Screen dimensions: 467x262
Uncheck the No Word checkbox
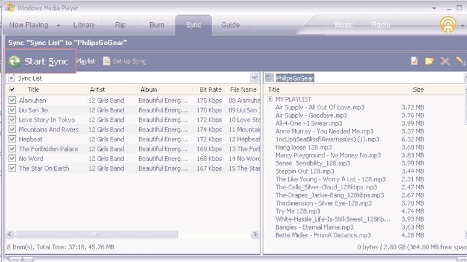[x=12, y=158]
